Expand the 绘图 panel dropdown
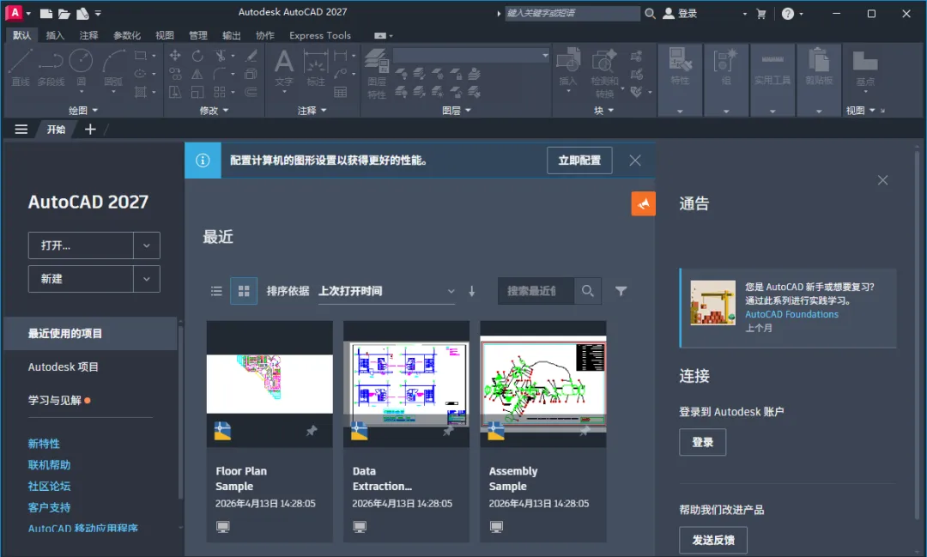This screenshot has height=557, width=927. 82,111
